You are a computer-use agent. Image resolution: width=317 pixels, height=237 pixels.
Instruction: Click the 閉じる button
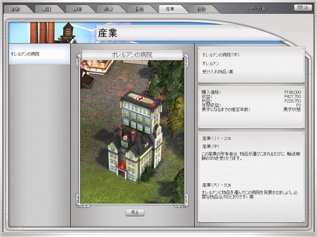303,8
